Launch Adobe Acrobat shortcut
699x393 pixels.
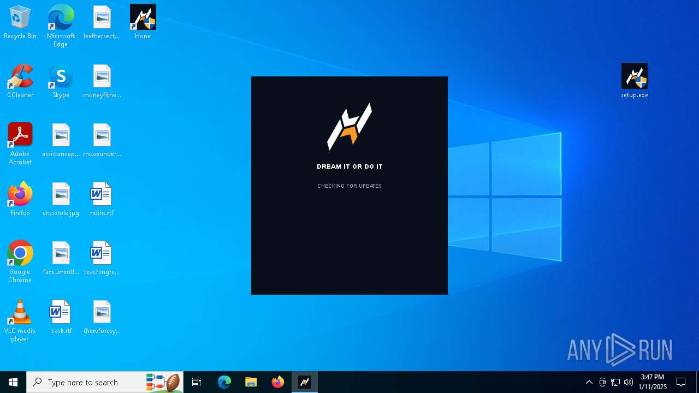click(x=20, y=144)
